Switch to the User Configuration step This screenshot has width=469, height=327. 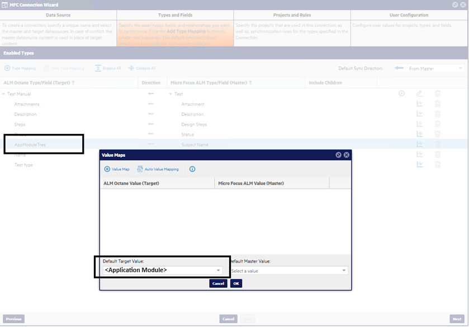coord(409,15)
